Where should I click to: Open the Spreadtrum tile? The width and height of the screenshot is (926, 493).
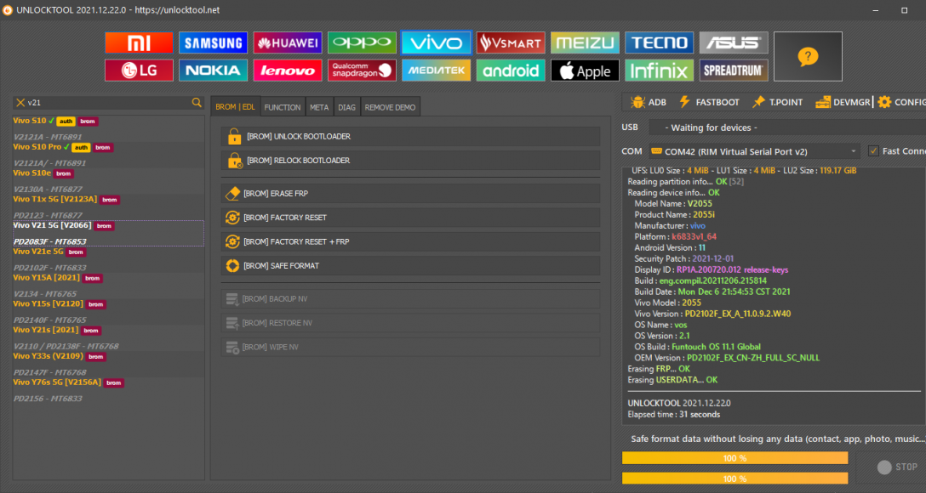(734, 71)
